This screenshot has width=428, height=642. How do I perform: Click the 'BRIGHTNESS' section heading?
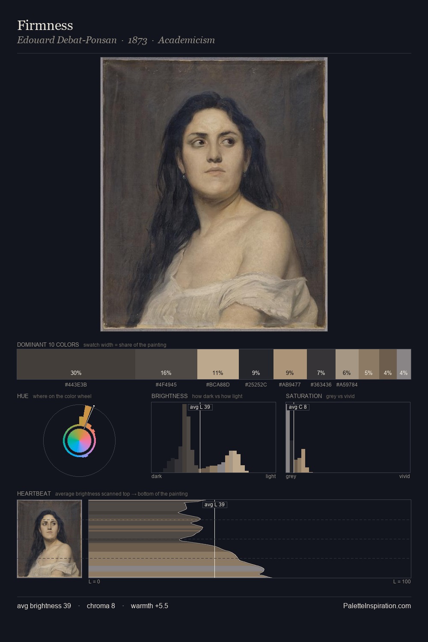[x=169, y=396]
